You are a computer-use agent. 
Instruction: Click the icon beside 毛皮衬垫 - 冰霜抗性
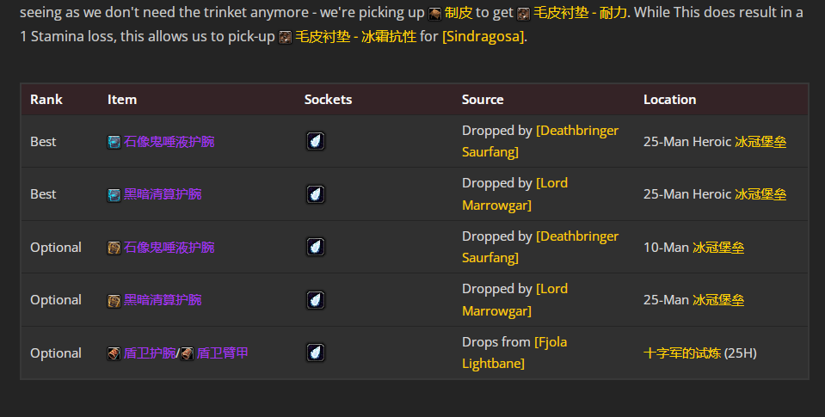tap(286, 38)
